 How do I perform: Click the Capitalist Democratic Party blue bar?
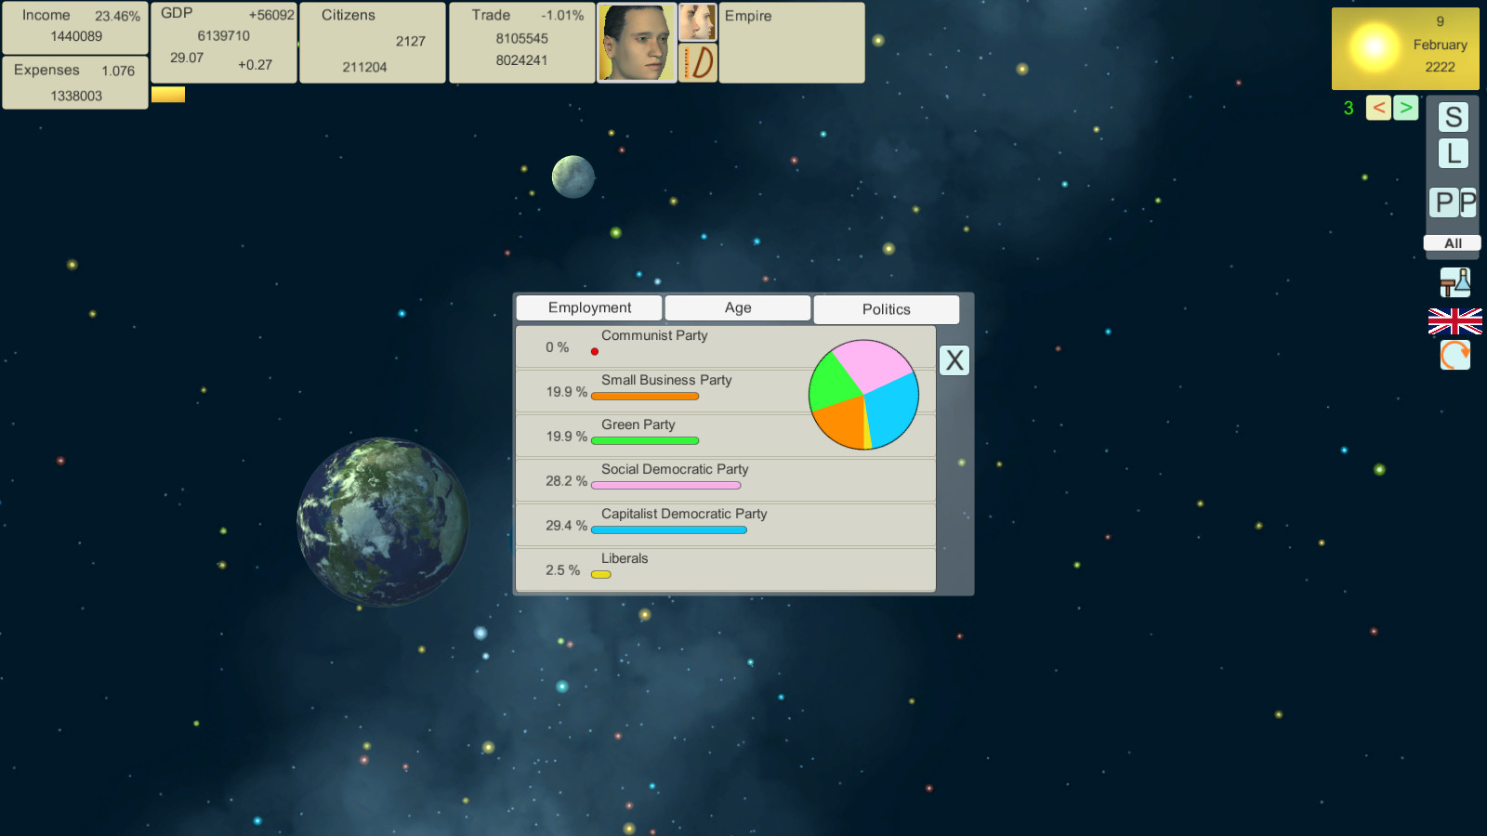[668, 530]
